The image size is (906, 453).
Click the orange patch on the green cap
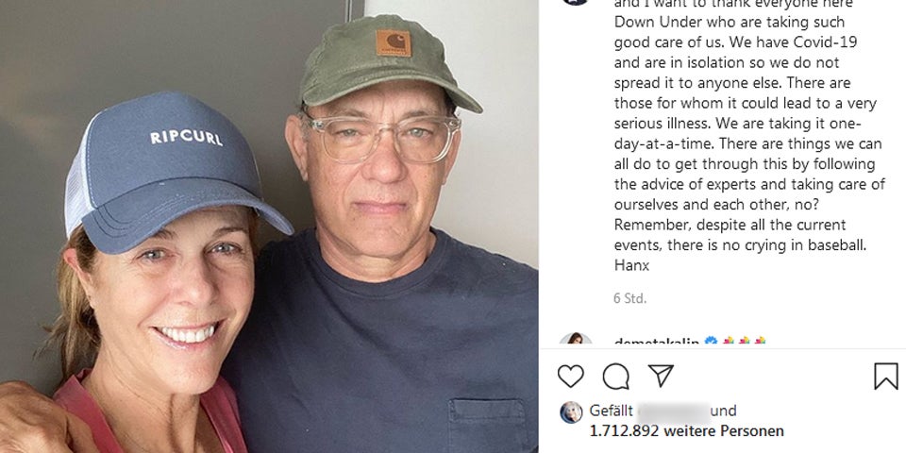pyautogui.click(x=392, y=42)
